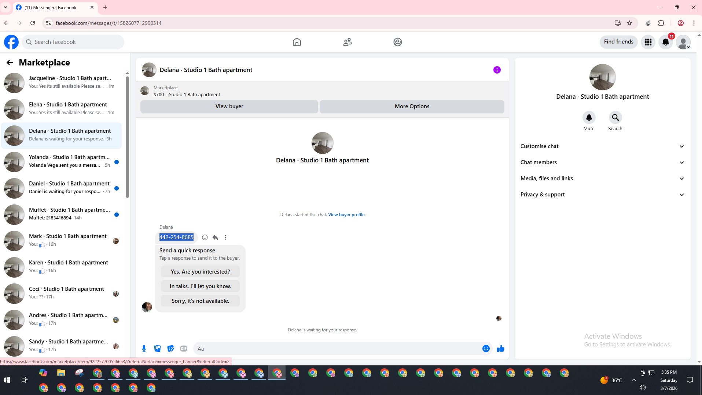Send a voice clip with microphone icon
Viewport: 702px width, 395px height.
(x=144, y=349)
